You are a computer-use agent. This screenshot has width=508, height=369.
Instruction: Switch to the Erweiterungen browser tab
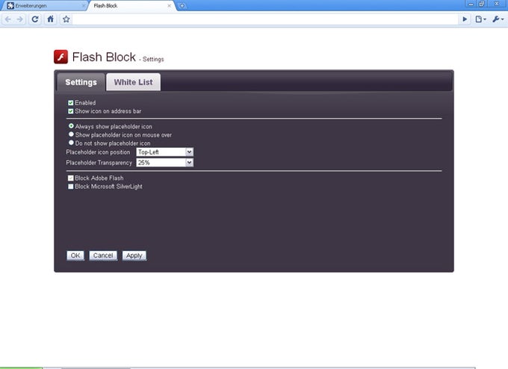point(44,5)
